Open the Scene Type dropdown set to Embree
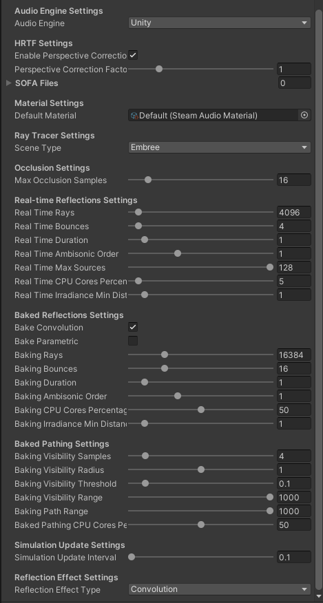 pos(220,148)
